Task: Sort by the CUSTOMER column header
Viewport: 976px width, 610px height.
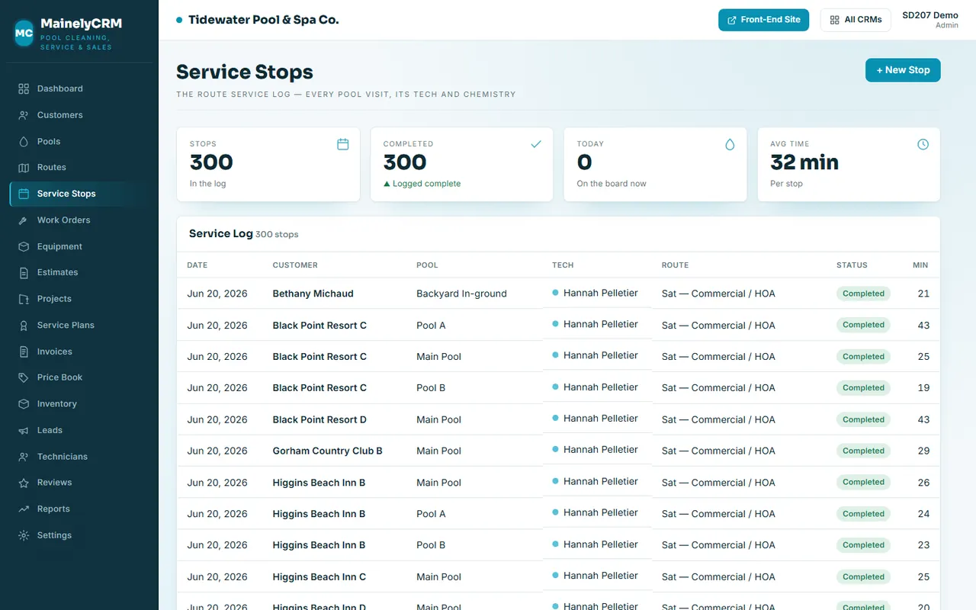Action: tap(295, 265)
